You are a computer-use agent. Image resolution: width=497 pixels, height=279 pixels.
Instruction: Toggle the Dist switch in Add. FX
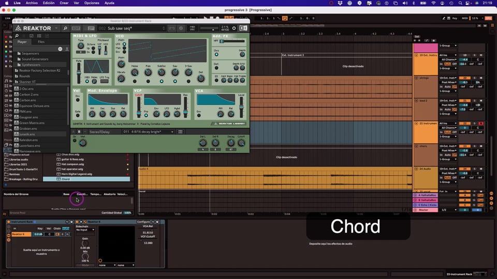(x=216, y=68)
